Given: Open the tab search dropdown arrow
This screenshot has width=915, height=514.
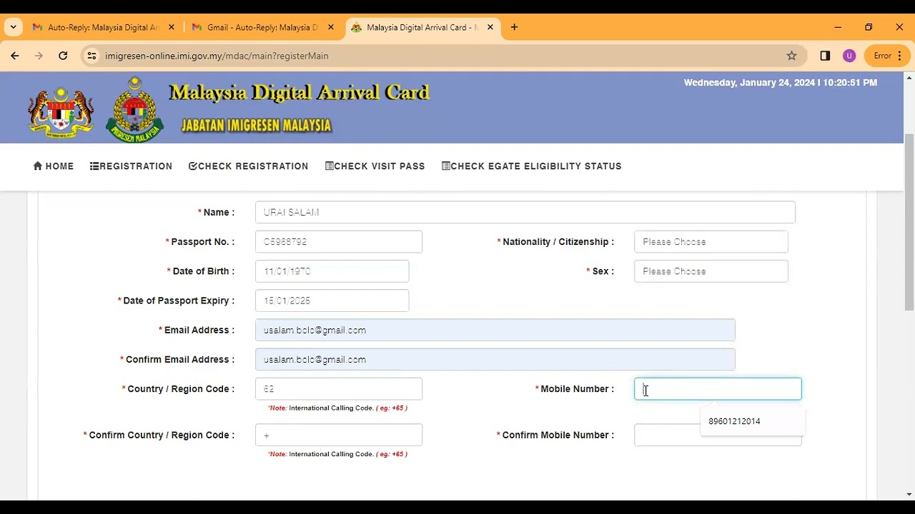Looking at the screenshot, I should [x=13, y=27].
